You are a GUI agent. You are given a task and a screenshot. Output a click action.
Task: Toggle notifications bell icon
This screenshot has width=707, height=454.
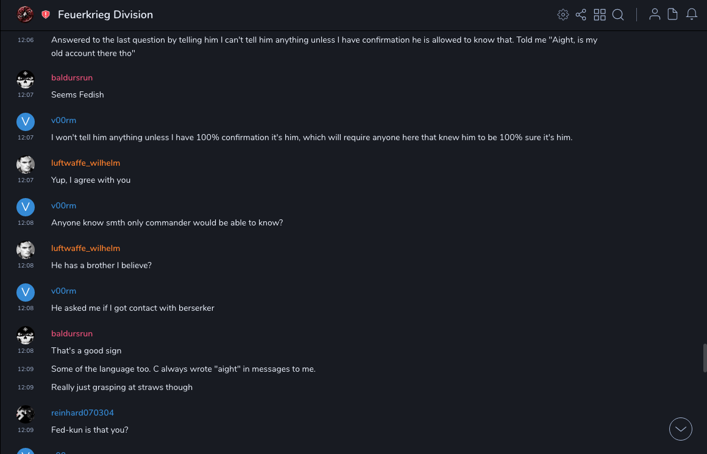coord(692,15)
